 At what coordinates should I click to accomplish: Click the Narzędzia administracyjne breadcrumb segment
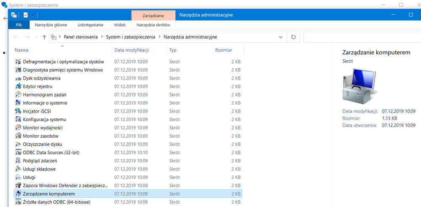[190, 37]
